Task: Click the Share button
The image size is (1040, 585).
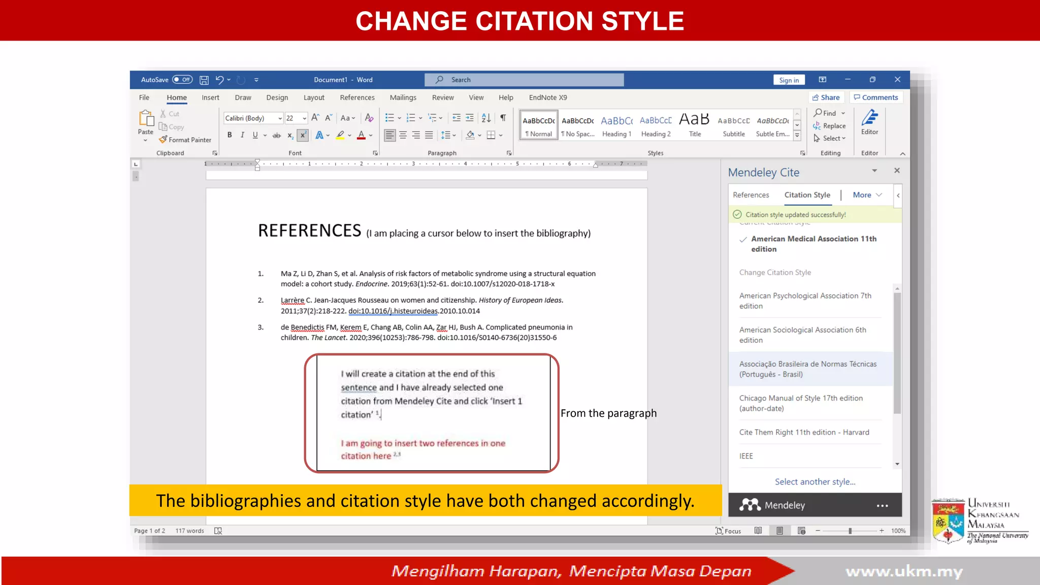Action: tap(826, 97)
